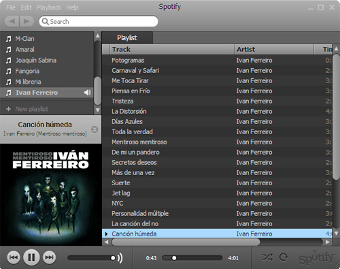Go forward with the right navigation arrow

point(27,21)
